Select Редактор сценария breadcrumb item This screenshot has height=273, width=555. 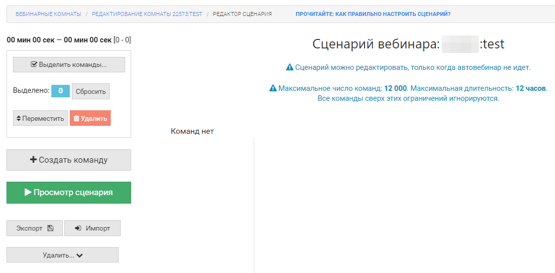[242, 14]
